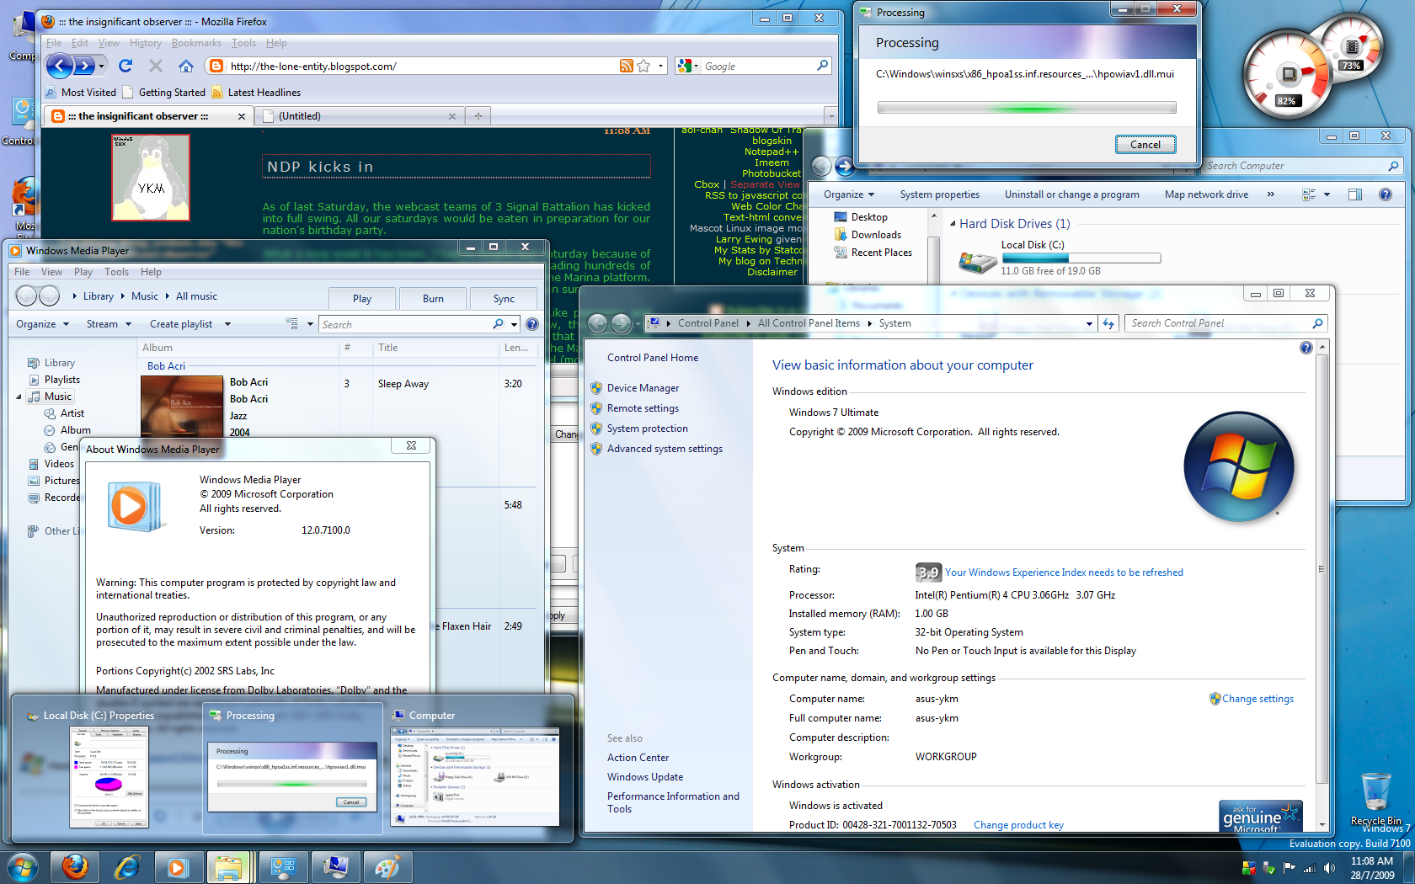Click the help icon in Computer window toolbar
The height and width of the screenshot is (884, 1415).
(x=1385, y=194)
